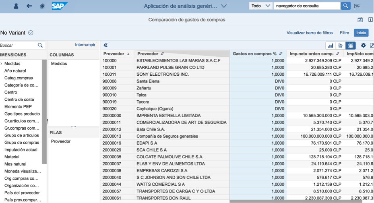Click Medidas under COLUMNAS
This screenshot has width=374, height=203.
click(59, 64)
